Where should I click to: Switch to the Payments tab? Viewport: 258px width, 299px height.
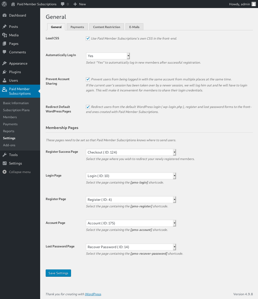tap(77, 27)
